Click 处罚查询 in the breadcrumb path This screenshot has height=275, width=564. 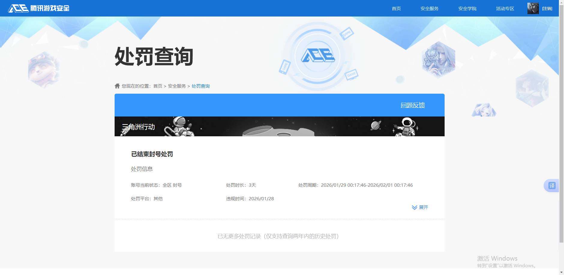pyautogui.click(x=201, y=86)
